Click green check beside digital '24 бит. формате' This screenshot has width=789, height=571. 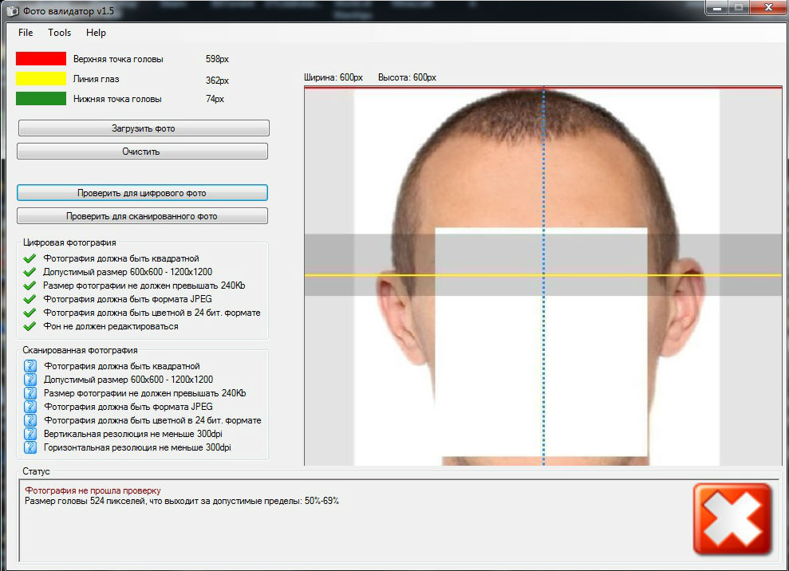pos(30,313)
